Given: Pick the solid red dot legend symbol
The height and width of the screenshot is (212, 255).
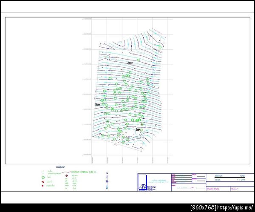Looking at the screenshot, I should pyautogui.click(x=43, y=186).
